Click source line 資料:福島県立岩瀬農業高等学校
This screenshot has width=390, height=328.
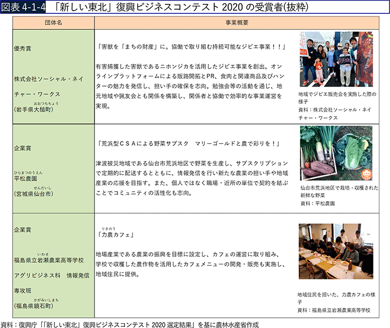tap(334, 310)
